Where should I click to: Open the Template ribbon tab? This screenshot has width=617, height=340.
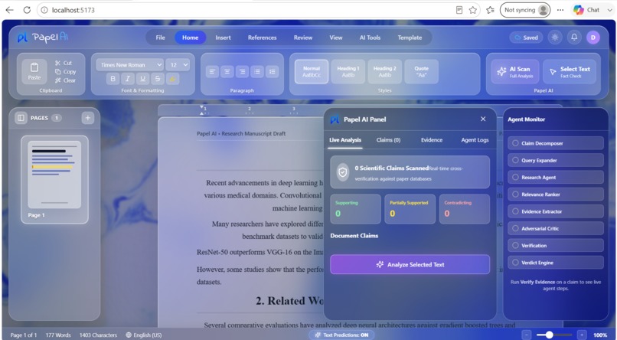coord(410,38)
